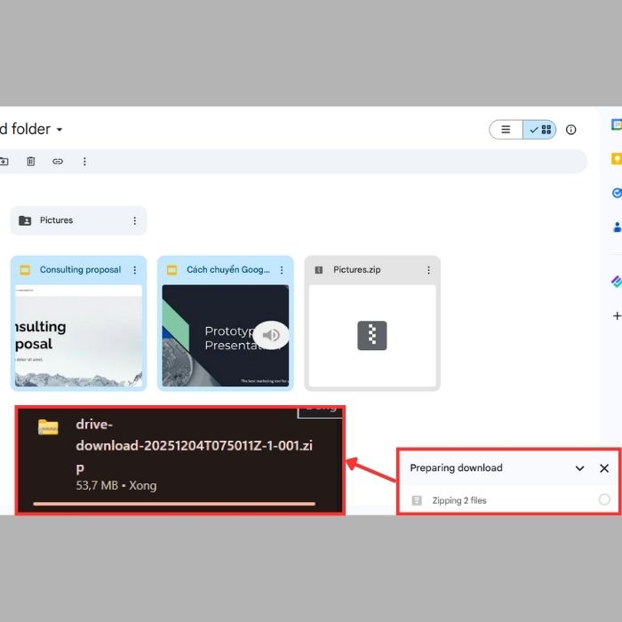Open the purple add-on side panel icon
This screenshot has height=622, width=622.
tap(617, 282)
